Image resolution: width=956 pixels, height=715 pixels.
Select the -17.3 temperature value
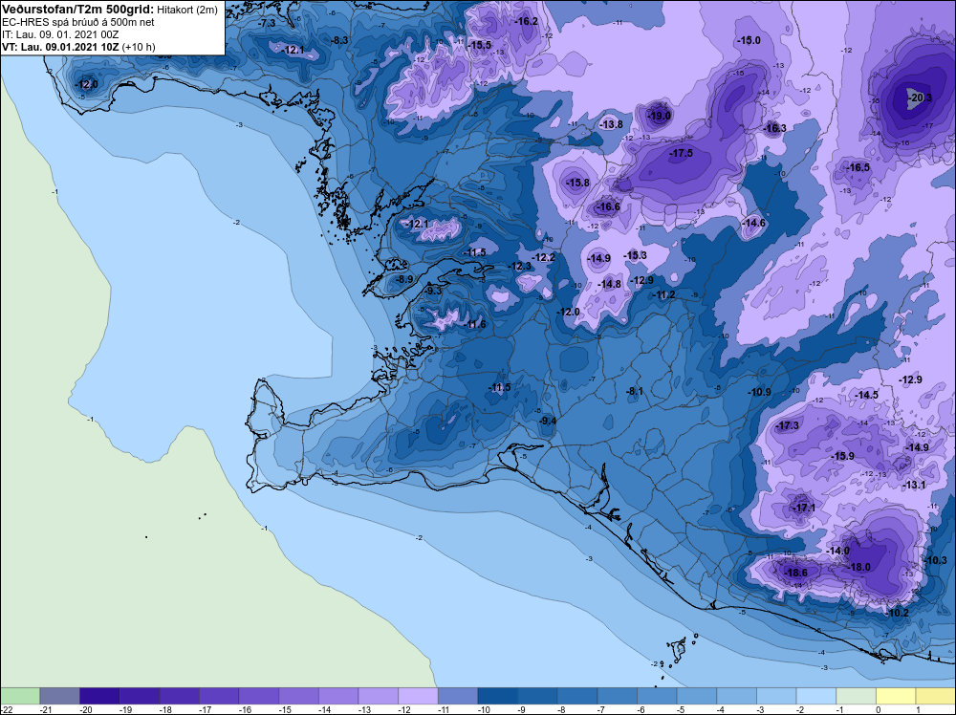[787, 426]
